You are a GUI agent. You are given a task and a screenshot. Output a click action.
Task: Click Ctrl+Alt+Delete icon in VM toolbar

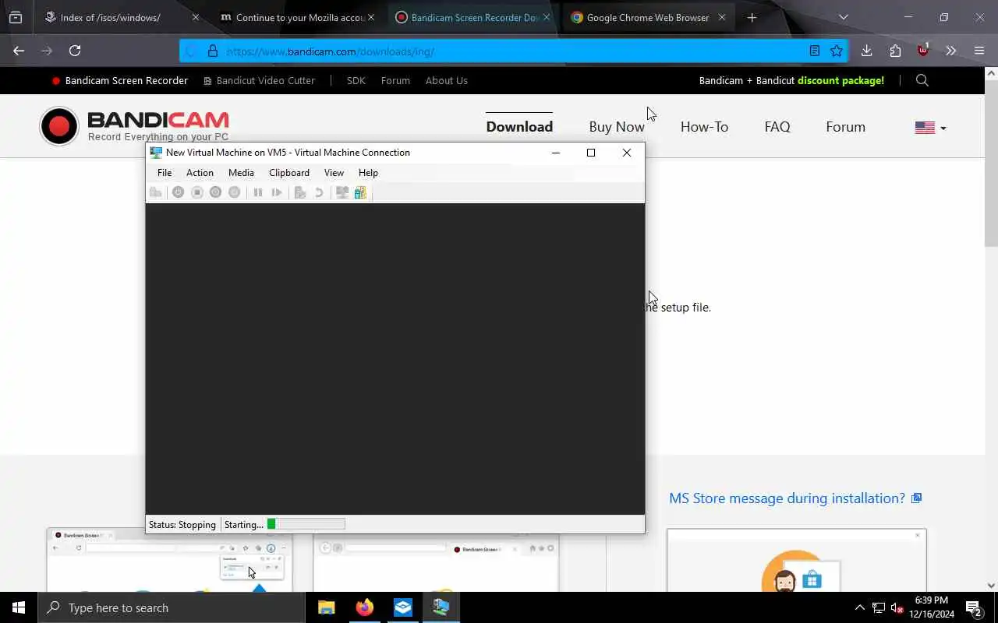coord(156,192)
